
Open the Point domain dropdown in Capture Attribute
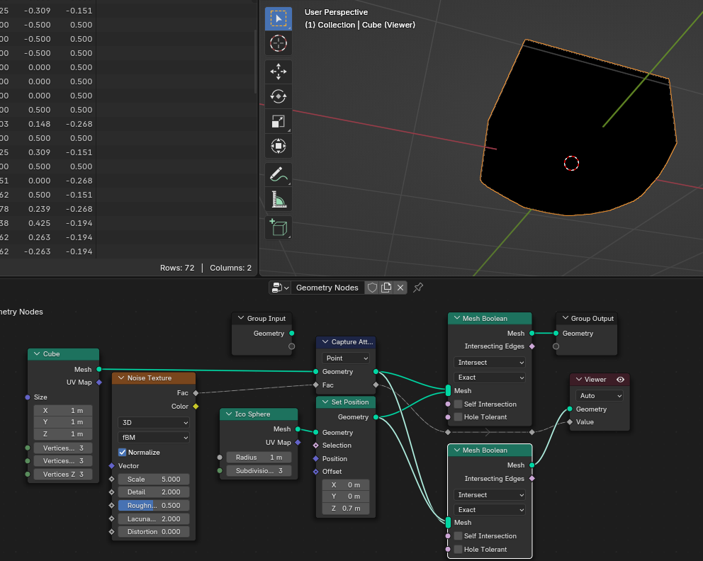pyautogui.click(x=346, y=358)
